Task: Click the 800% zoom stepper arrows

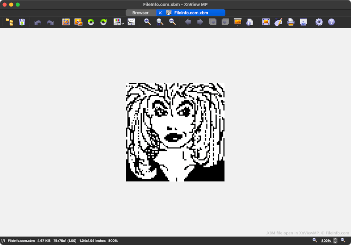Action: click(x=335, y=241)
